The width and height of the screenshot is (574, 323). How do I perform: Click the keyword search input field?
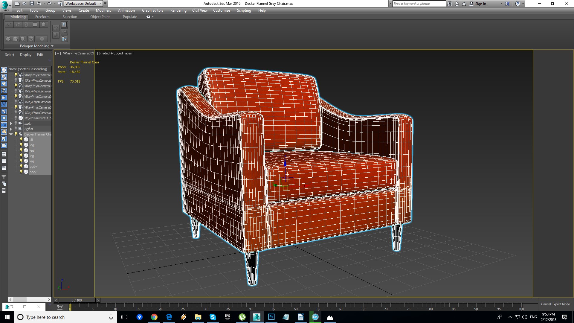419,4
